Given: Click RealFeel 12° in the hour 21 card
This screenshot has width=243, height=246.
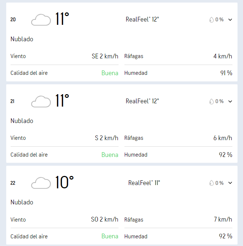Looking at the screenshot, I should [x=142, y=101].
